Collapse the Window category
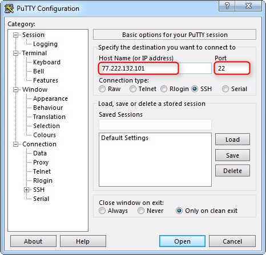Image resolution: width=266 pixels, height=255 pixels. coord(15,89)
